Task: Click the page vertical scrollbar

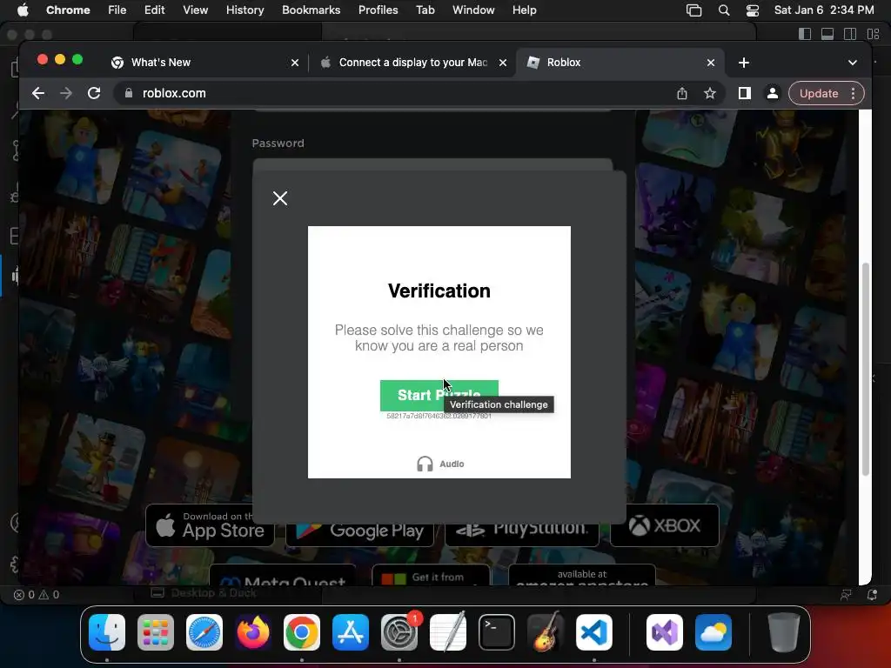Action: coord(865,369)
